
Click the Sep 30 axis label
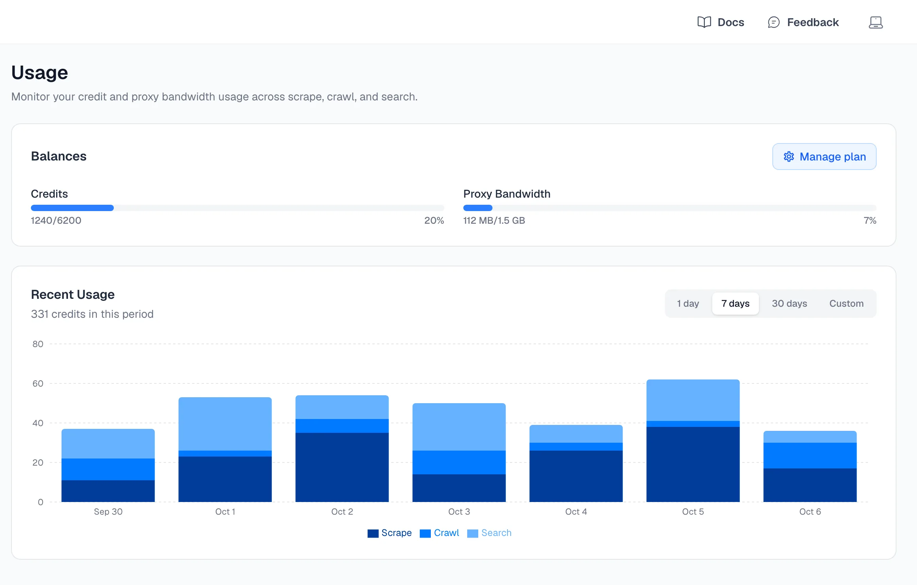(108, 511)
